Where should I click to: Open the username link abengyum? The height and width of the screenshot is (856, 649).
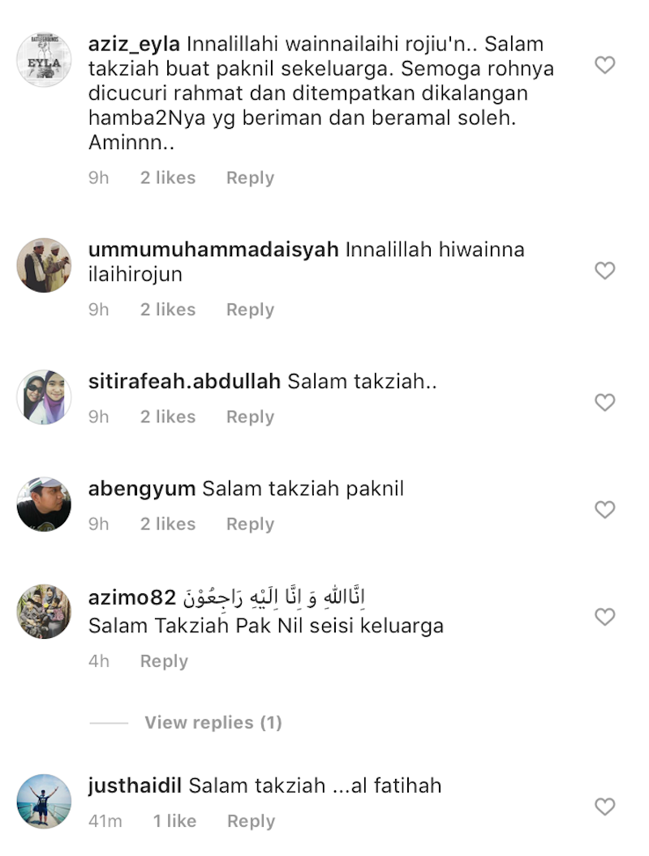tap(142, 489)
